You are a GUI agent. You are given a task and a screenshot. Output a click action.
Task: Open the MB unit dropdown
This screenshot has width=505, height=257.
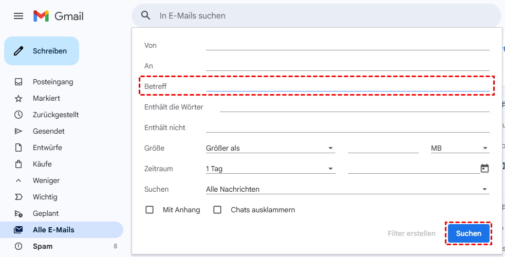click(x=459, y=148)
